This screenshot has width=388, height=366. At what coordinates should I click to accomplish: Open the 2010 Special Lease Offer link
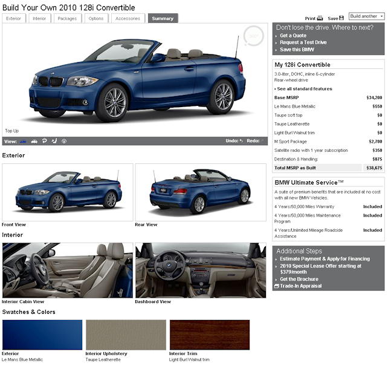tap(320, 269)
